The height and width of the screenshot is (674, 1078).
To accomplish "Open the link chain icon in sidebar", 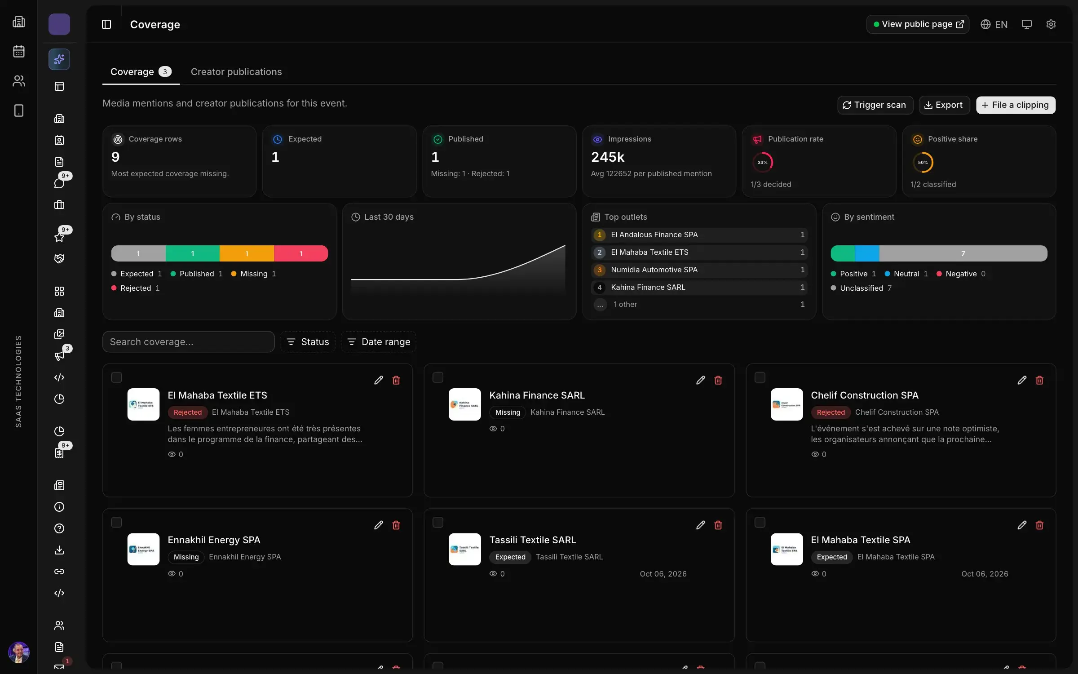I will (59, 572).
